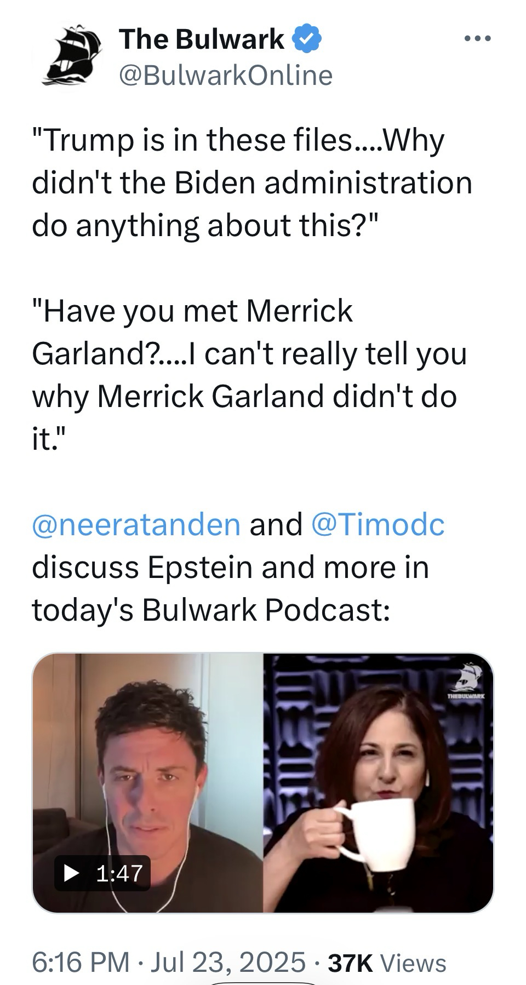Click the 6:16 PM timestamp
The height and width of the screenshot is (985, 526).
(81, 962)
